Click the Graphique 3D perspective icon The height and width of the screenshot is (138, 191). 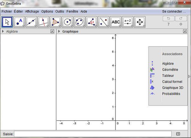[152, 88]
